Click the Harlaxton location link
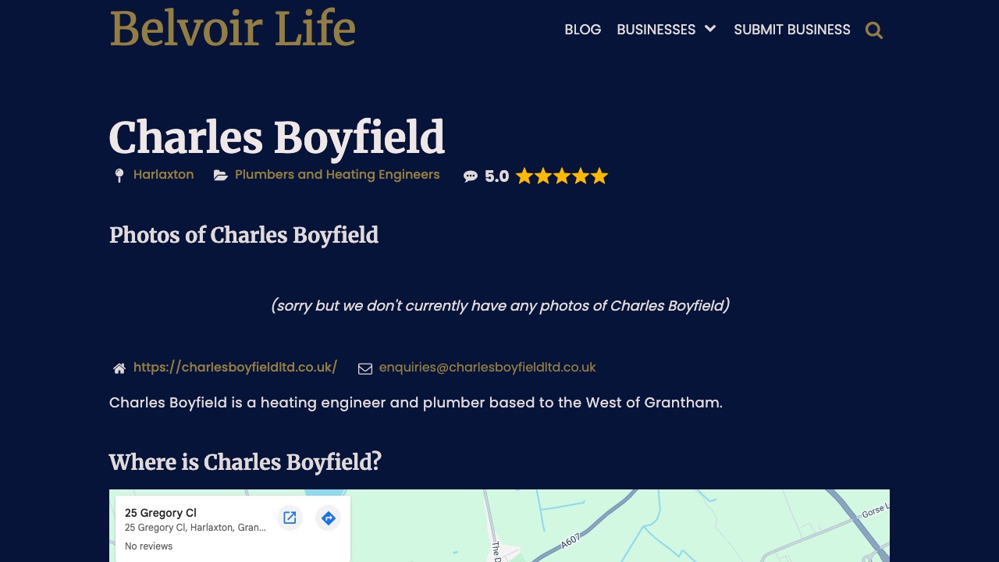This screenshot has height=562, width=999. coord(163,175)
